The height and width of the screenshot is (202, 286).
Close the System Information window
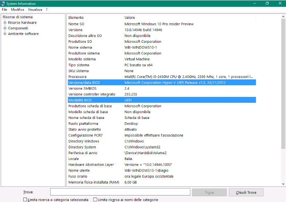280,3
